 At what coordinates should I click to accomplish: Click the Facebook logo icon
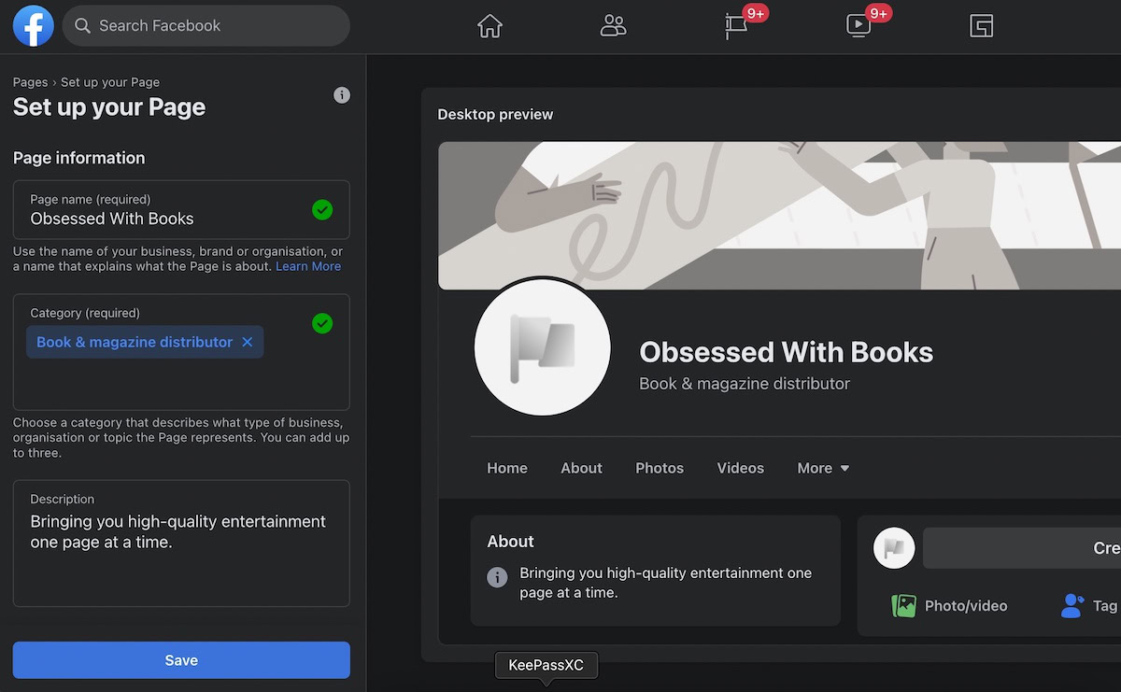(x=34, y=25)
